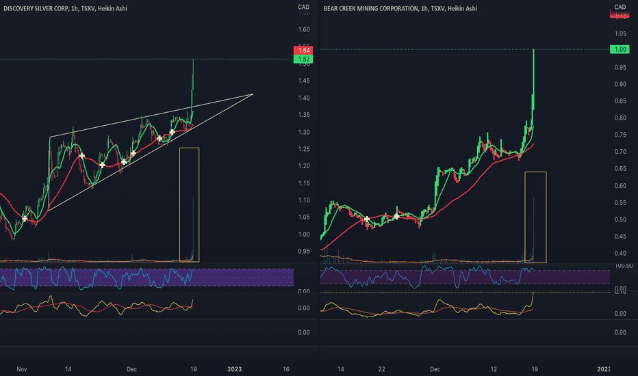Click the 1.20 price axis value
638x376 pixels.
click(x=303, y=166)
